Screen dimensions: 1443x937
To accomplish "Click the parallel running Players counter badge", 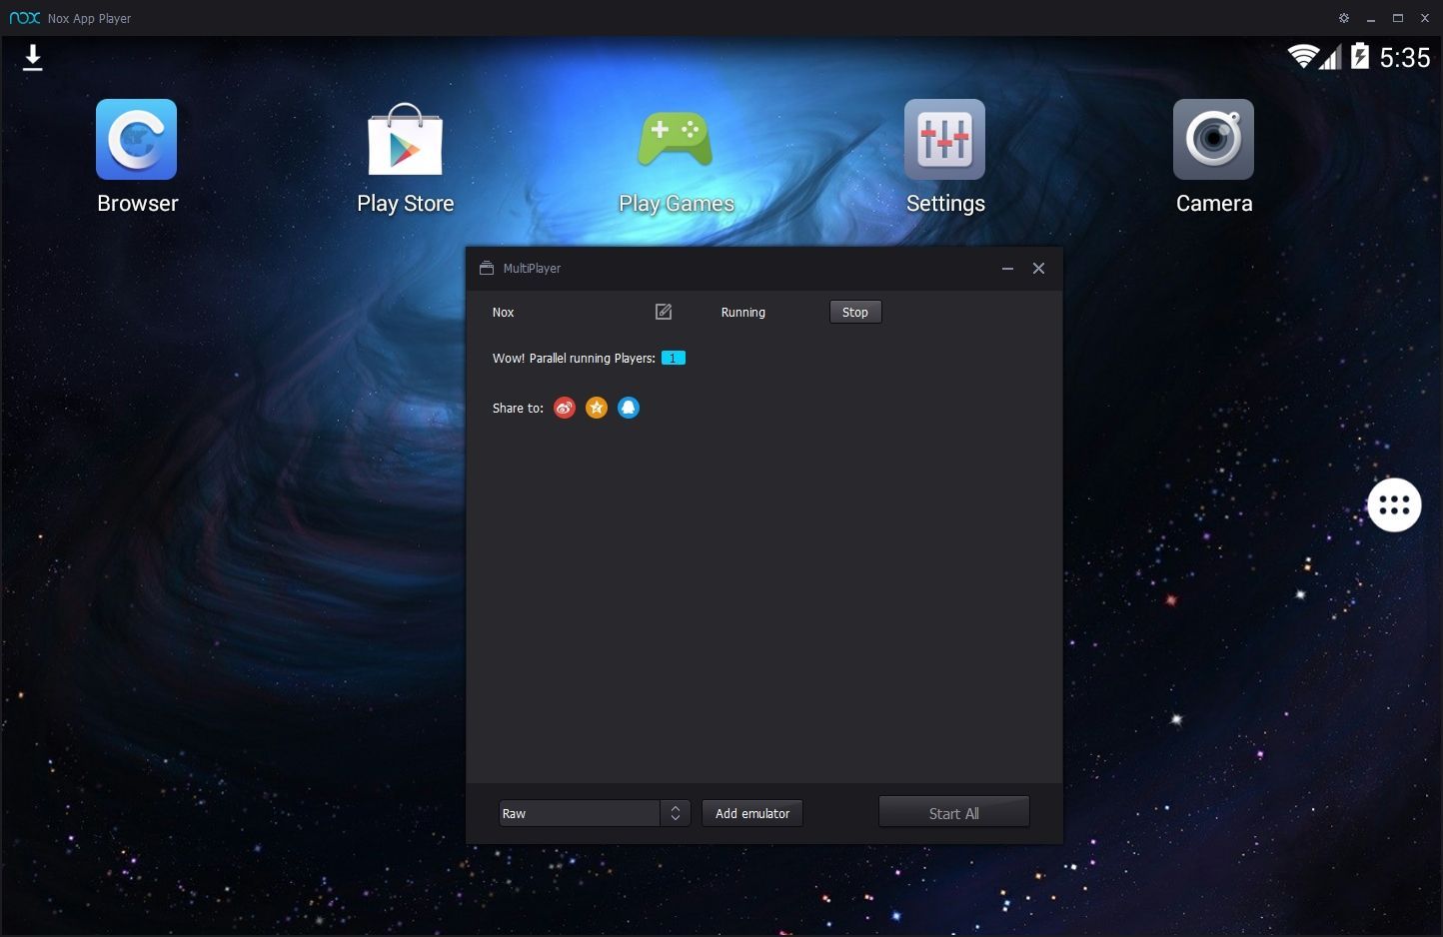I will (x=673, y=358).
